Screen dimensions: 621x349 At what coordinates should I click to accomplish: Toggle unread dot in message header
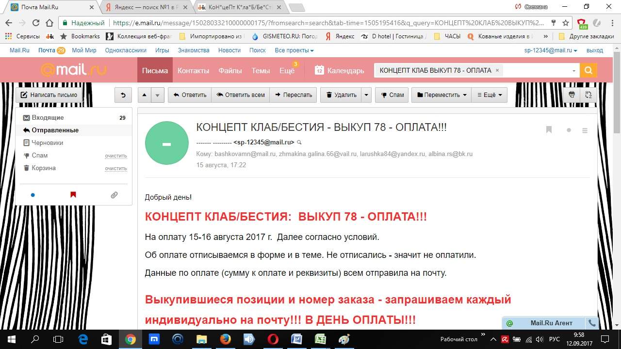(x=569, y=130)
